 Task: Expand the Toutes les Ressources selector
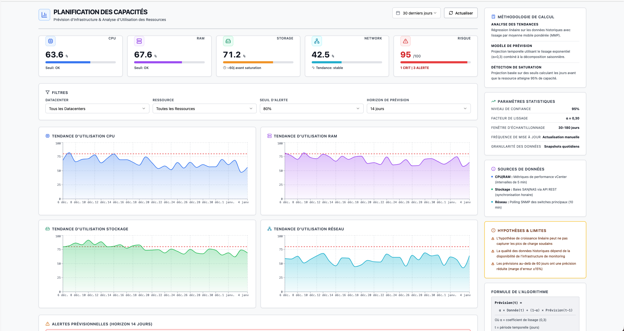click(204, 108)
